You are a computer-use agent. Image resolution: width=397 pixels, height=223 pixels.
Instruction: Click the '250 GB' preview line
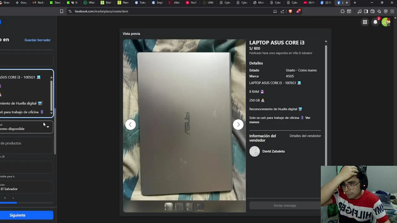tap(257, 100)
